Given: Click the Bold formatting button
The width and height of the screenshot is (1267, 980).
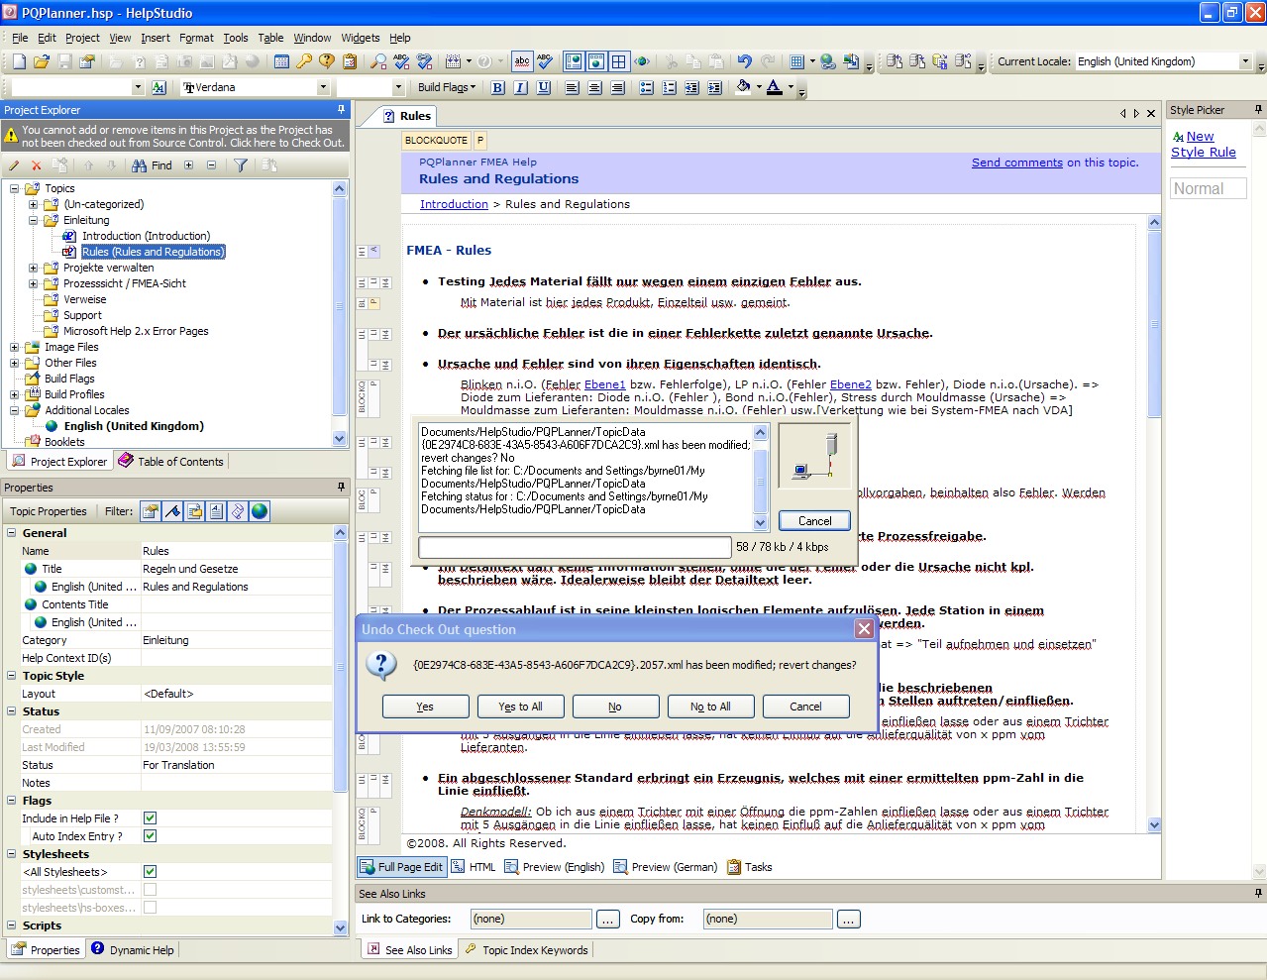Looking at the screenshot, I should pyautogui.click(x=497, y=87).
